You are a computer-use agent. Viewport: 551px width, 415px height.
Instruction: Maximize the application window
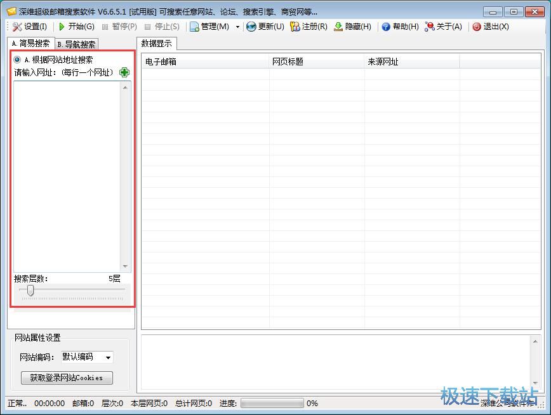[x=514, y=11]
